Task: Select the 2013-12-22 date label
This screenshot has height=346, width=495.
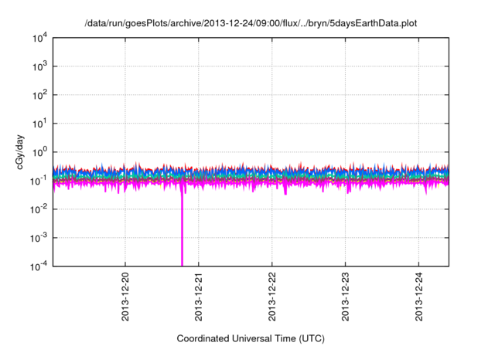Action: click(272, 297)
